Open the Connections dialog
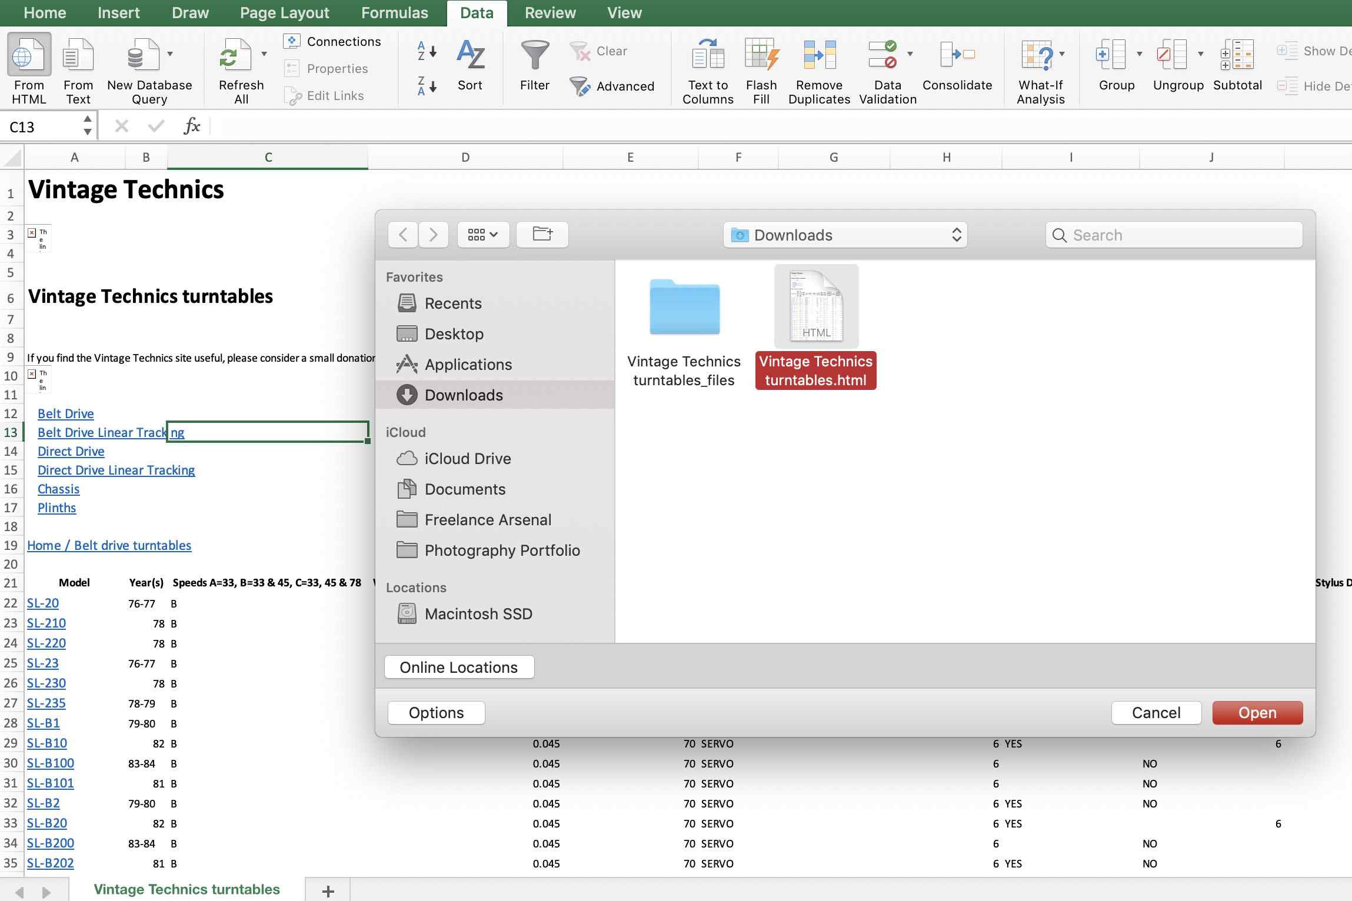 tap(332, 41)
